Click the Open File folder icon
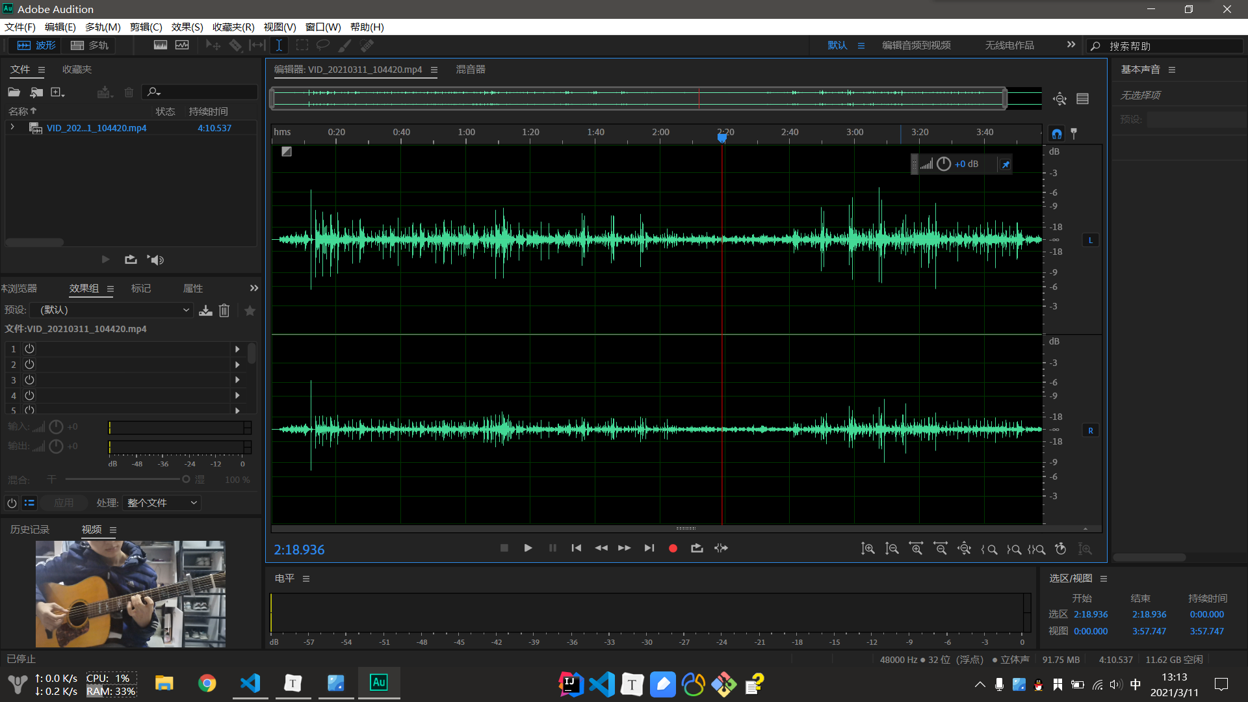 click(14, 92)
